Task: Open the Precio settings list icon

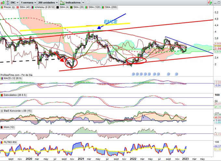Action: (x=13, y=7)
